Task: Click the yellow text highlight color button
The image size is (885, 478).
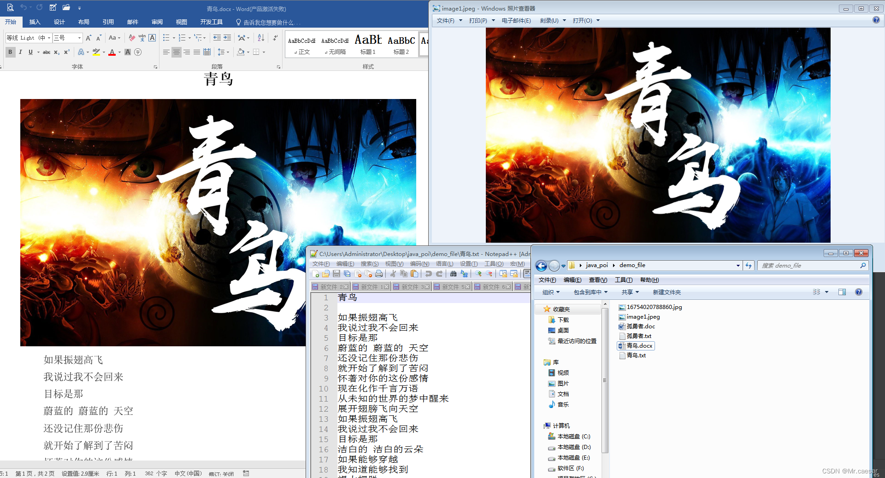Action: coord(96,52)
